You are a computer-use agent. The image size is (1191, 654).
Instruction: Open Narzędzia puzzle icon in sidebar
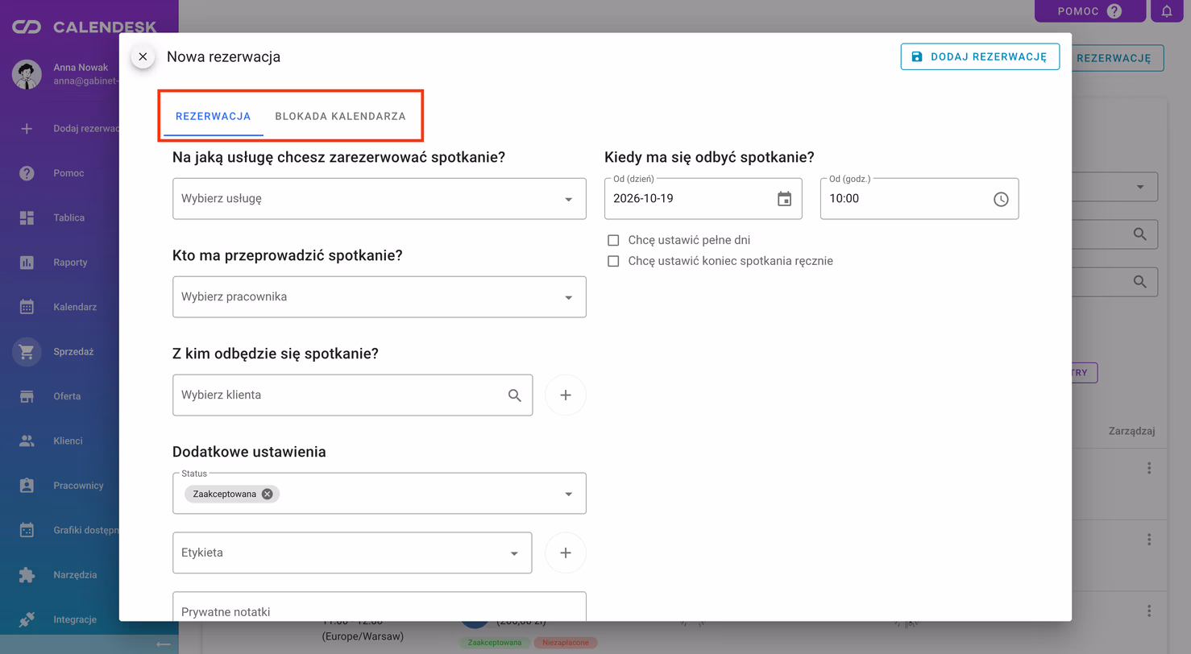(x=27, y=575)
